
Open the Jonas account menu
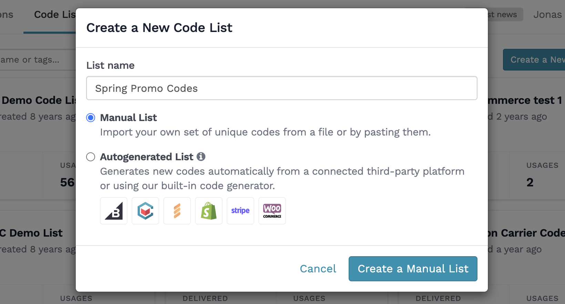(x=547, y=15)
